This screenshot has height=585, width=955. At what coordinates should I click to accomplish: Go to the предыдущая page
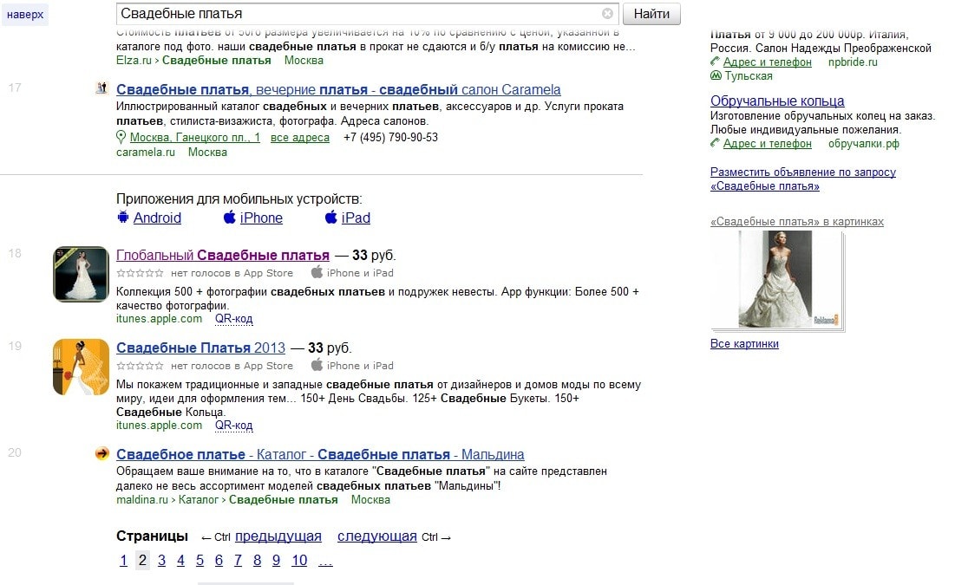point(278,536)
